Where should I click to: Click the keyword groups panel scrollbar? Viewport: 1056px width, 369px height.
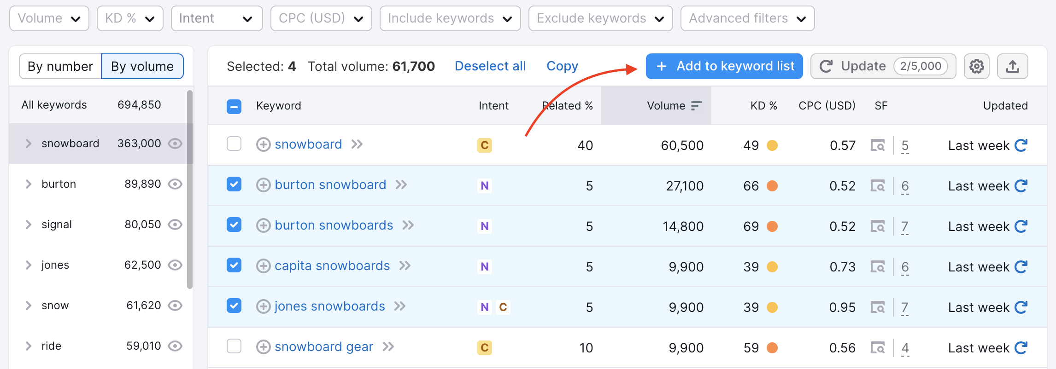[x=189, y=189]
